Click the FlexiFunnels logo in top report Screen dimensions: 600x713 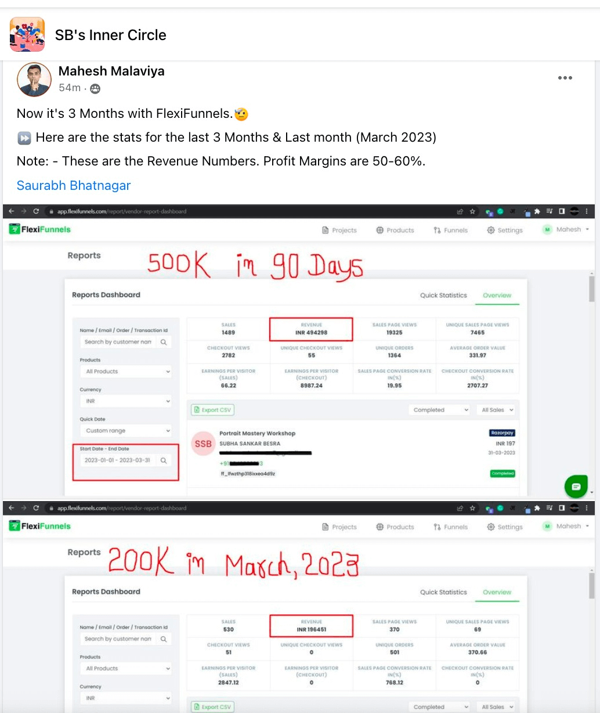40,229
